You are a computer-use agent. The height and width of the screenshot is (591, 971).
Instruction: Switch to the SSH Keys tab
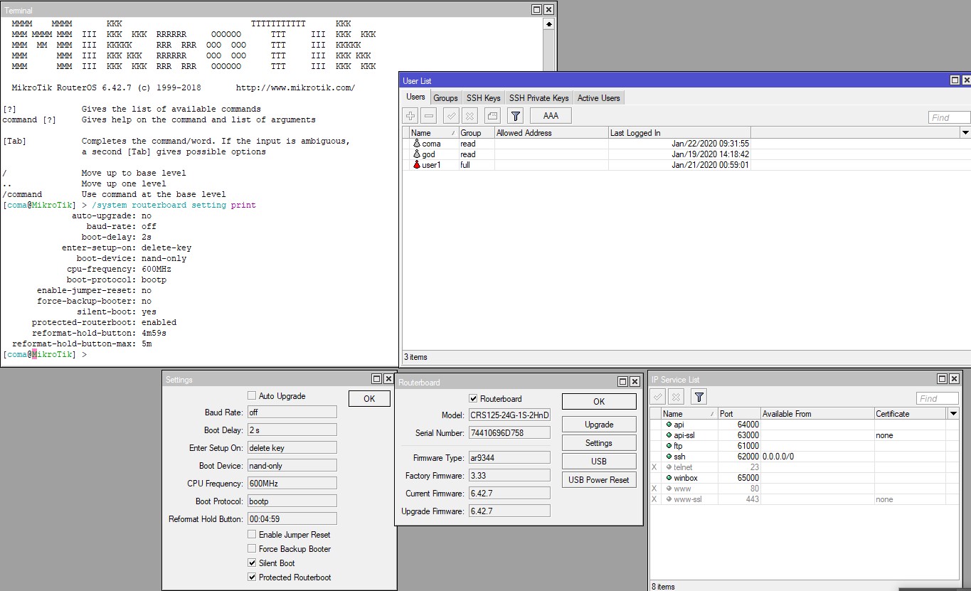[x=483, y=97]
